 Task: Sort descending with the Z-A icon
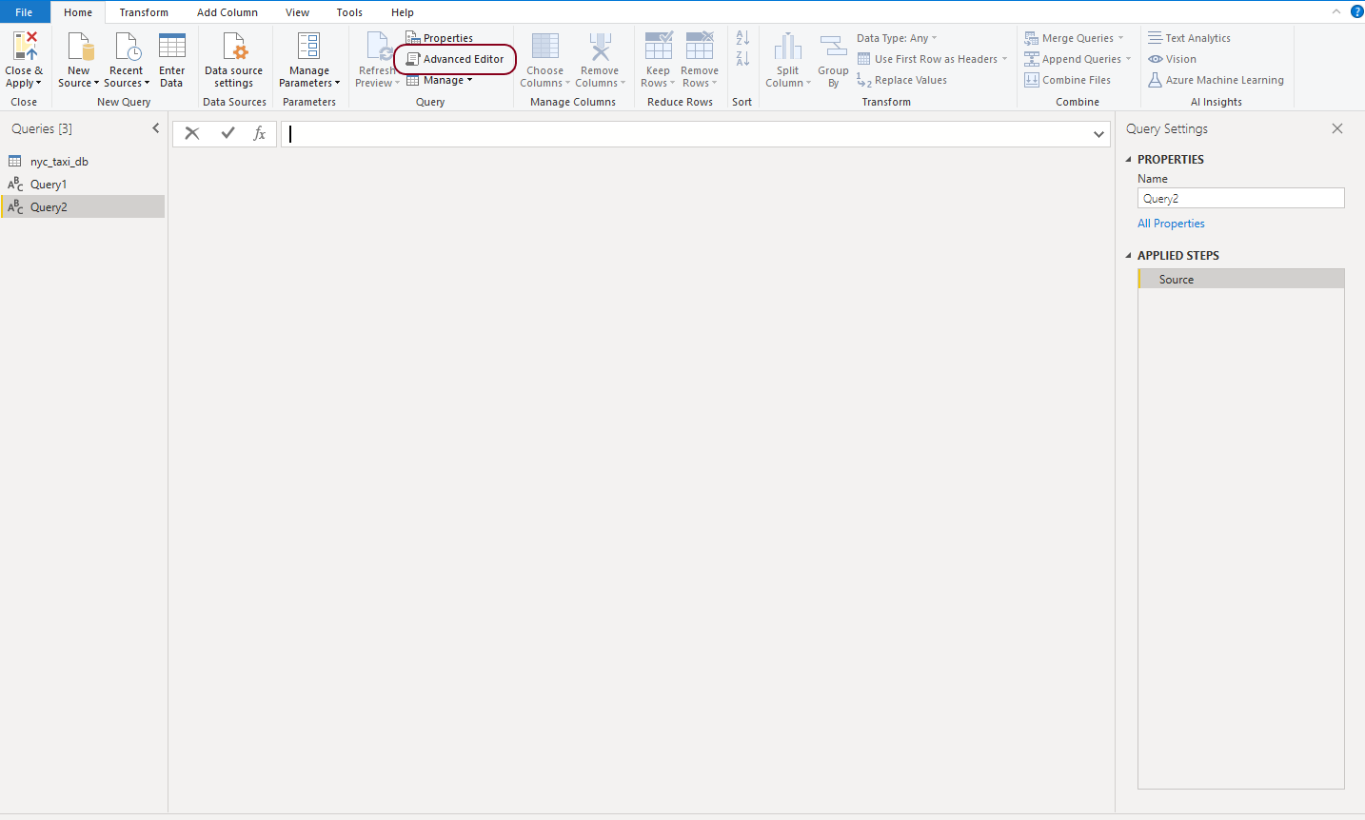pos(742,59)
